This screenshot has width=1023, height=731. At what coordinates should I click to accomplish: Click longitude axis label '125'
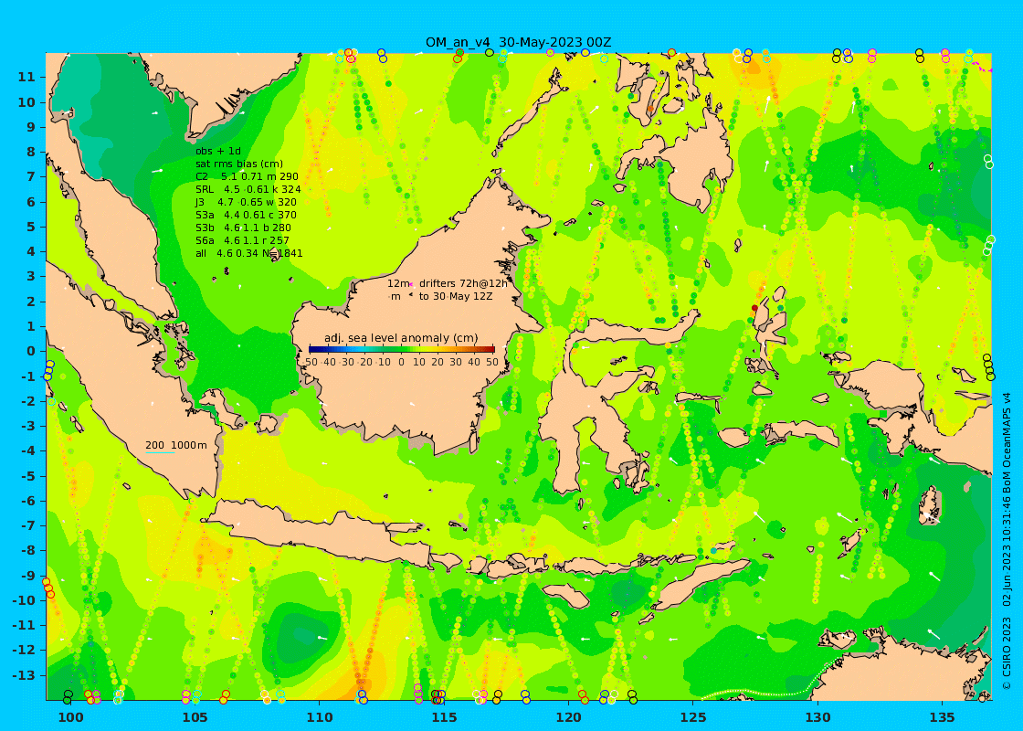[x=693, y=717]
